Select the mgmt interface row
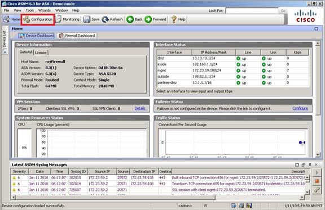The height and width of the screenshot is (210, 325). click(x=233, y=70)
